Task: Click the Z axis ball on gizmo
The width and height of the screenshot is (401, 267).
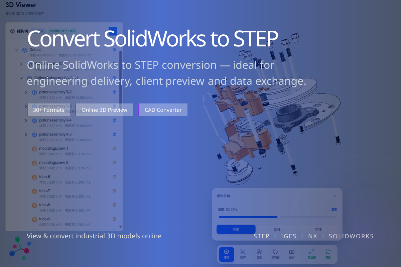Action: pos(12,254)
